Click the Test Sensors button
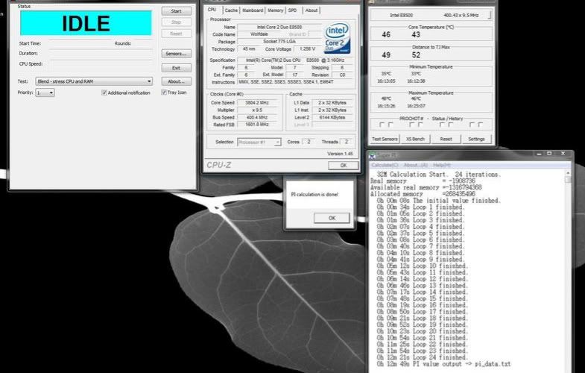Screen dimensions: 585x373 click(x=385, y=139)
